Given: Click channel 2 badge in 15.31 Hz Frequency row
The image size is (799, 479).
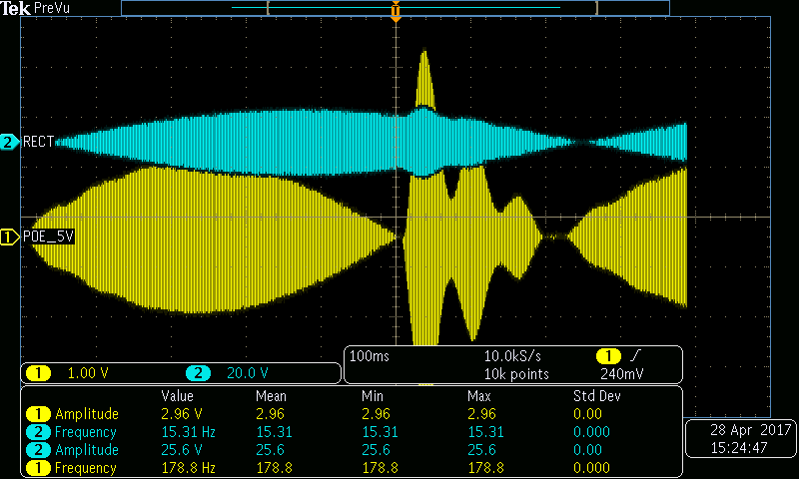Looking at the screenshot, I should (x=38, y=432).
